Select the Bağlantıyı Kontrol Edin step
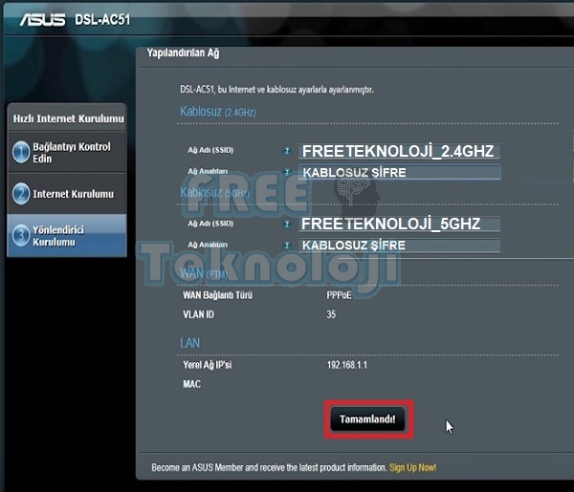 point(71,153)
